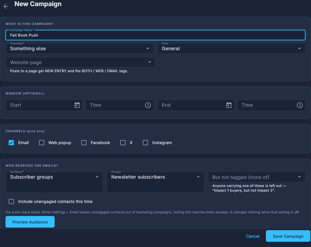Check the Instagram channel box
The image size is (311, 247).
pos(145,143)
